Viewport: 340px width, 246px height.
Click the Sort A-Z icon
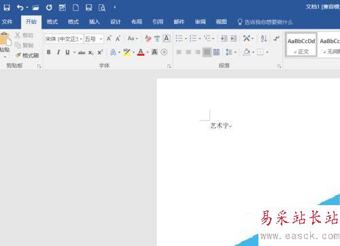(x=264, y=38)
